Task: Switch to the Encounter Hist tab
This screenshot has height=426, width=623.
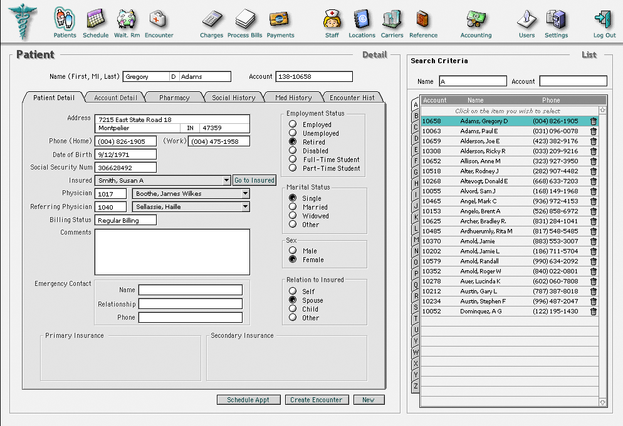Action: click(352, 98)
